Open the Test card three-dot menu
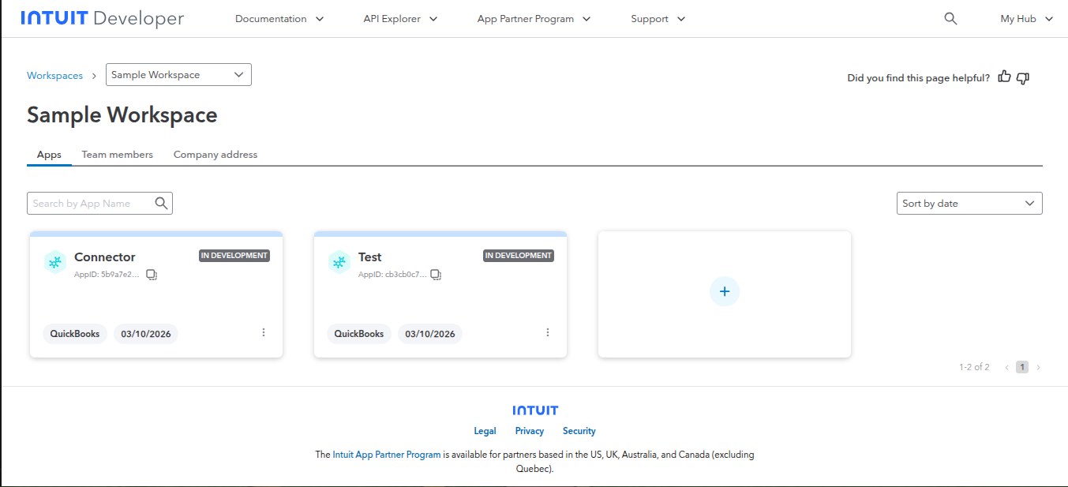Image resolution: width=1068 pixels, height=487 pixels. [x=548, y=332]
